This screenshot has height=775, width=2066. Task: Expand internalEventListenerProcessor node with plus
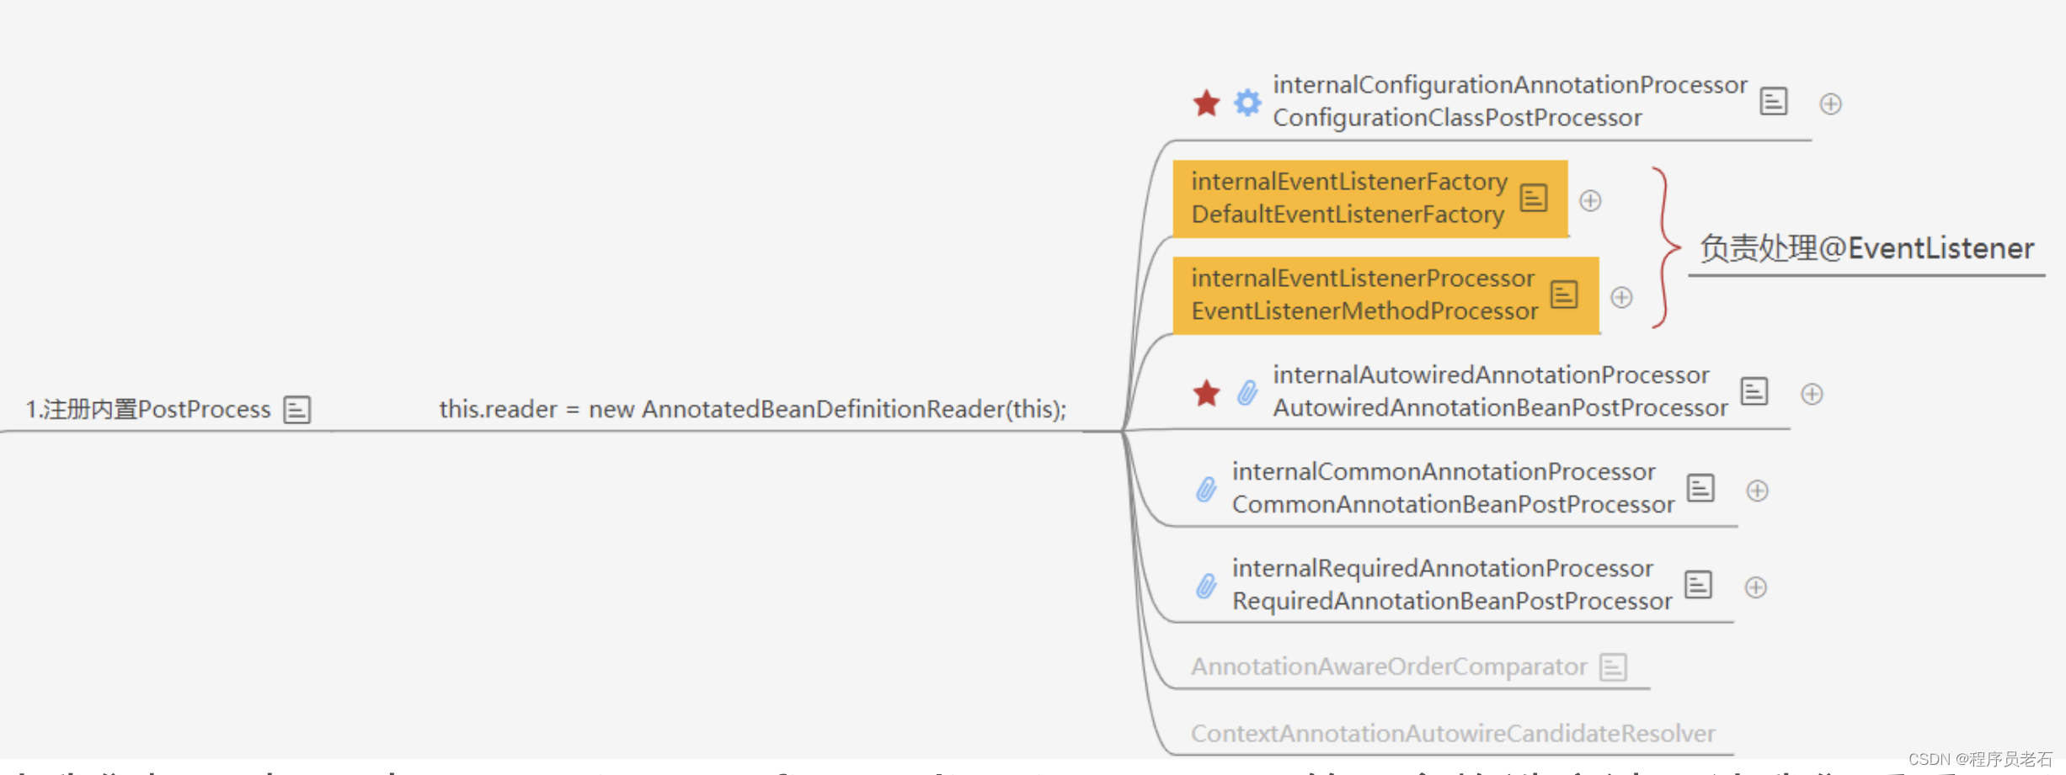tap(1621, 297)
